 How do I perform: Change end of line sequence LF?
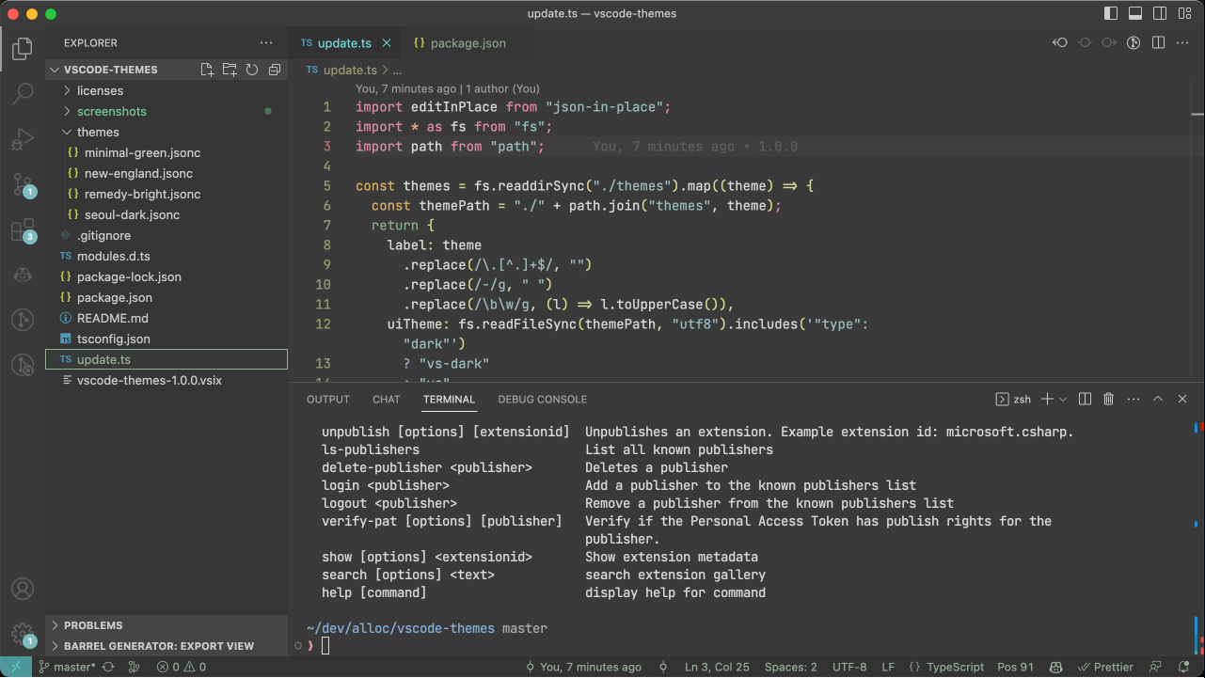pyautogui.click(x=888, y=667)
